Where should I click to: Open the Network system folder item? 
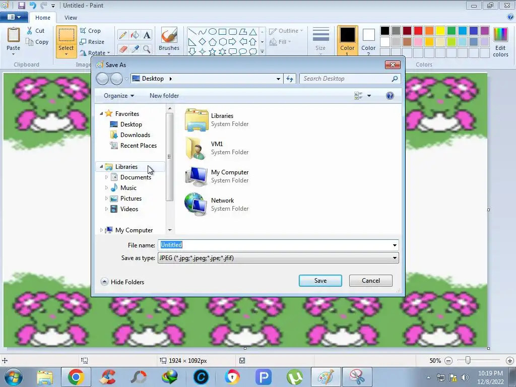tap(217, 205)
